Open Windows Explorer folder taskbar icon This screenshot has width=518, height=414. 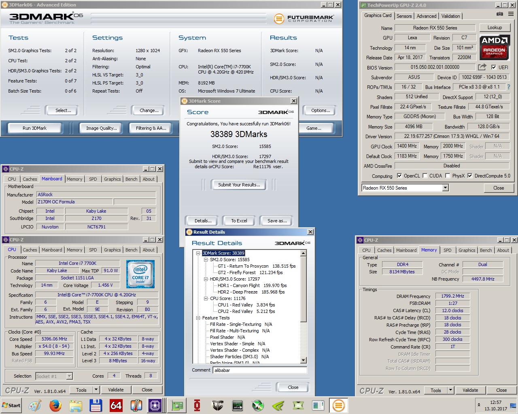(75, 405)
